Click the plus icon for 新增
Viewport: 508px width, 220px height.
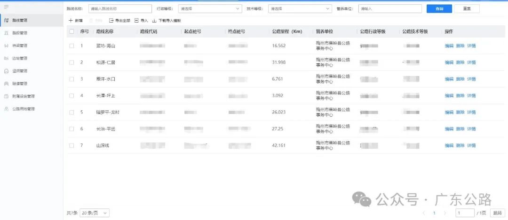click(x=71, y=21)
